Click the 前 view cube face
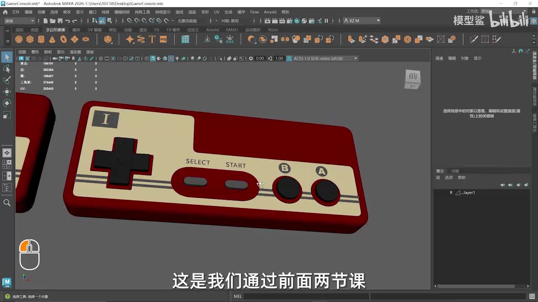 coord(414,76)
